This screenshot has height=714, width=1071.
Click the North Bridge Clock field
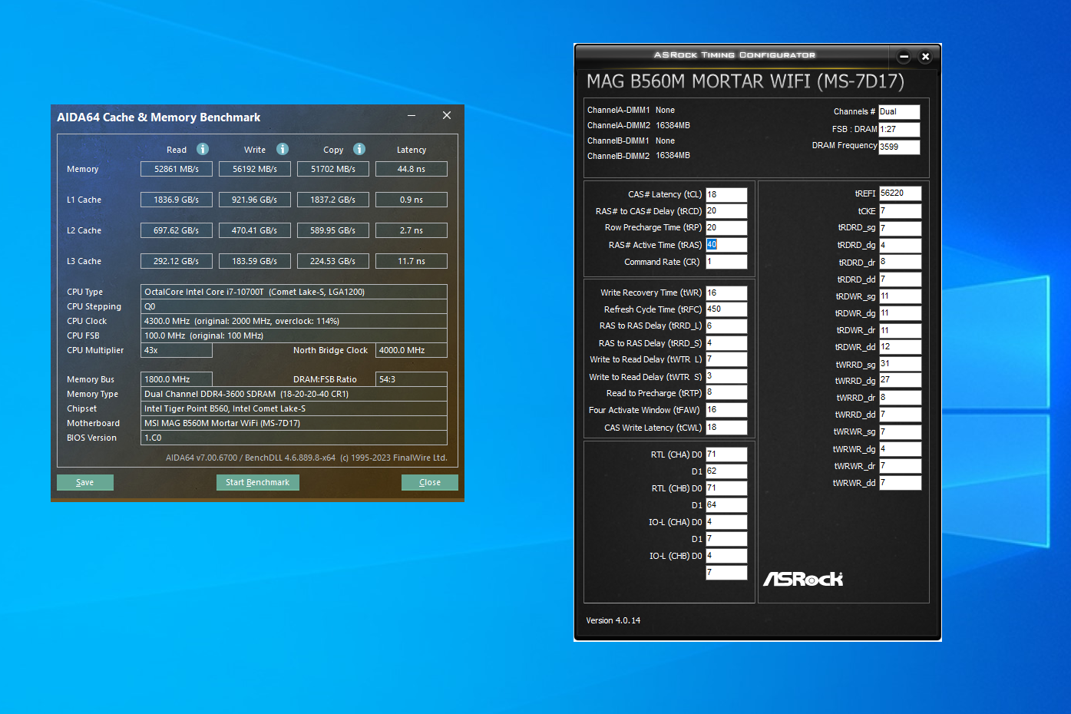[x=412, y=350]
